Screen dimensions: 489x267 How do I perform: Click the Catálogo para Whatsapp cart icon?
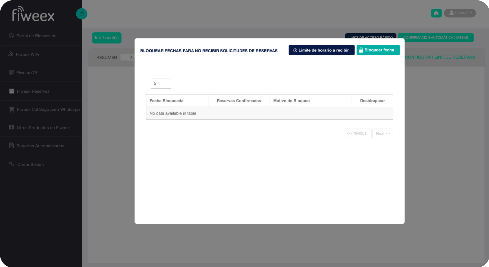pos(12,110)
